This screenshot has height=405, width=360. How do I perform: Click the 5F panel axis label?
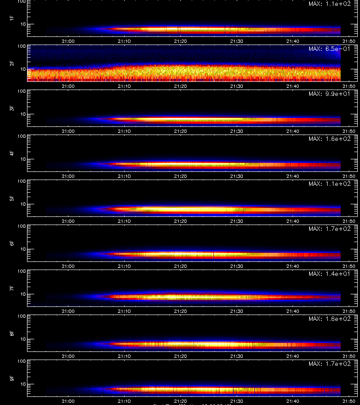pos(12,198)
